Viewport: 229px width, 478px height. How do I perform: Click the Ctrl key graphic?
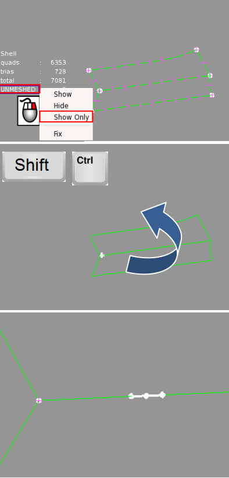click(90, 168)
